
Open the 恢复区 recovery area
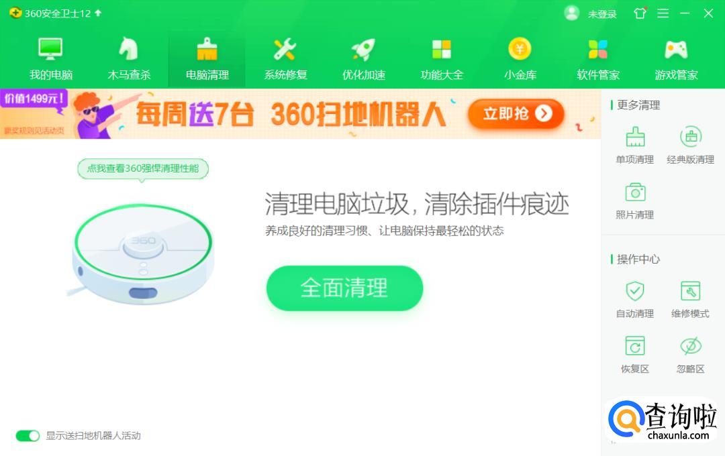coord(635,354)
